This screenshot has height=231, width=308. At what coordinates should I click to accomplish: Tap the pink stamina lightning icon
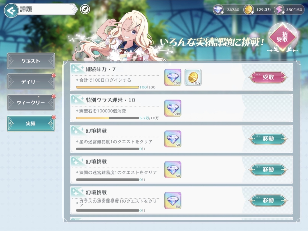(x=279, y=10)
